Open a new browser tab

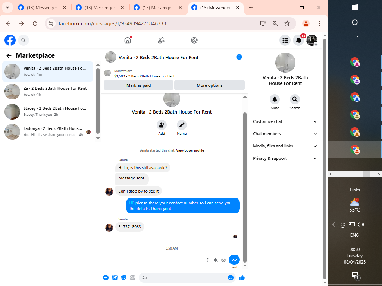coord(251,7)
